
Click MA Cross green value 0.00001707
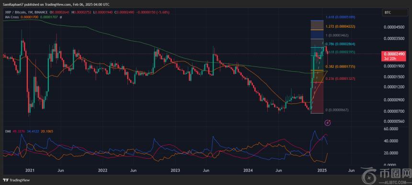pos(49,17)
